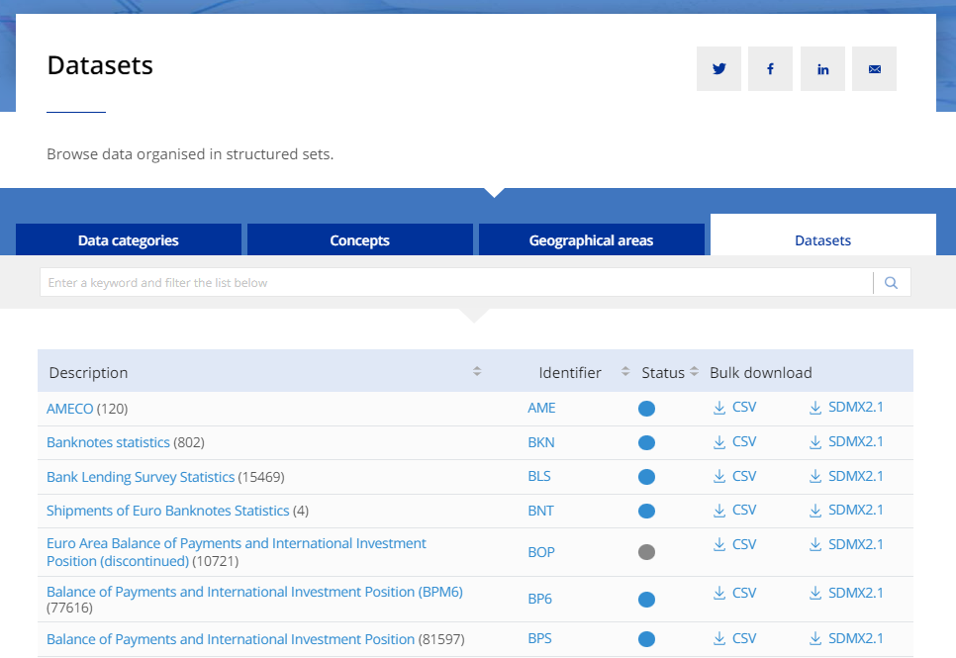956x658 pixels.
Task: Click the blue status indicator for AMECO
Action: coord(646,408)
